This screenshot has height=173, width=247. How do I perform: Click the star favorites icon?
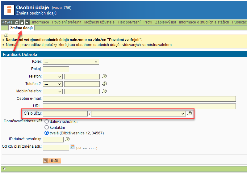27,22
